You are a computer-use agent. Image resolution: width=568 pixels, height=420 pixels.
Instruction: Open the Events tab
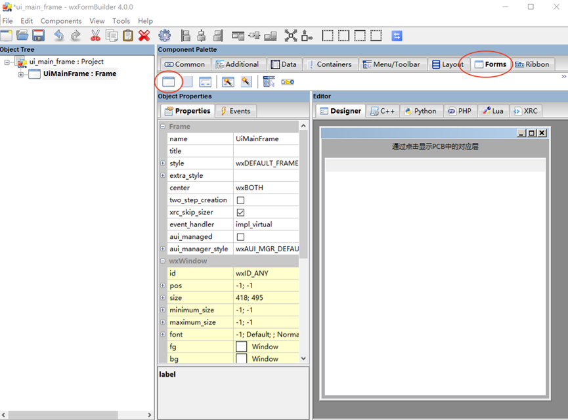pyautogui.click(x=236, y=111)
